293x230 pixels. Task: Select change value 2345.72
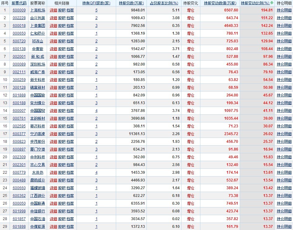pyautogui.click(x=231, y=134)
